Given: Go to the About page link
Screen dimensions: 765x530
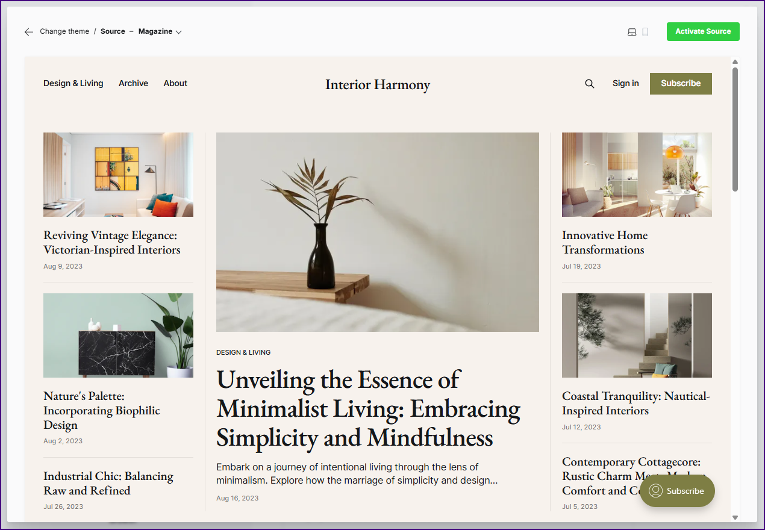Looking at the screenshot, I should tap(175, 83).
